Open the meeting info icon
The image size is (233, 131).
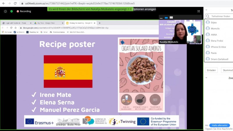point(5,11)
